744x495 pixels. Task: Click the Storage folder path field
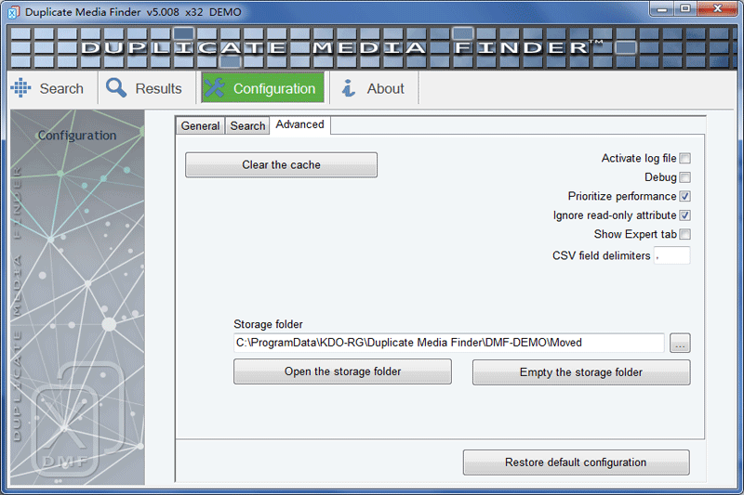[449, 343]
